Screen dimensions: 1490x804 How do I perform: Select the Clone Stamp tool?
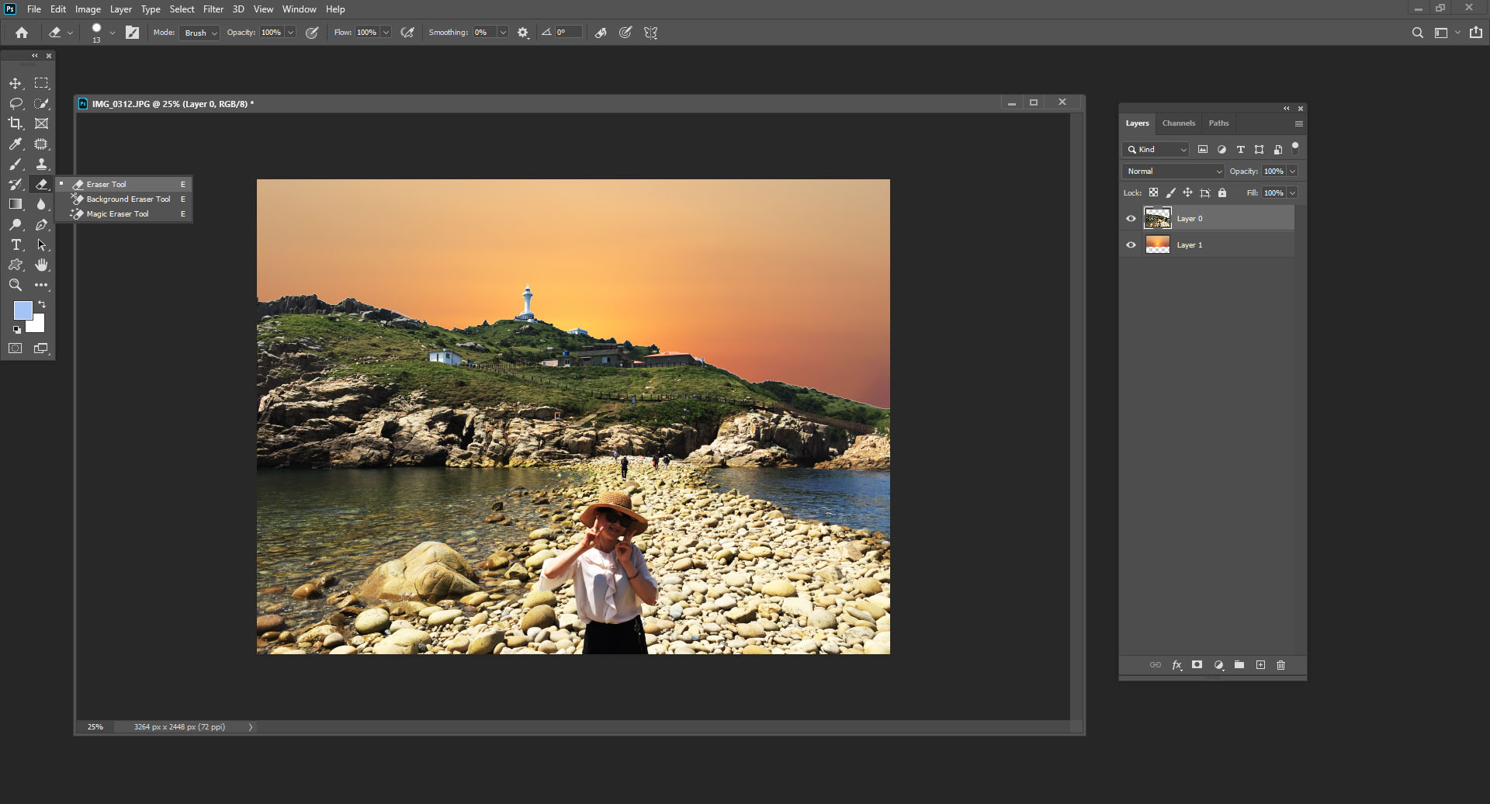(x=42, y=164)
